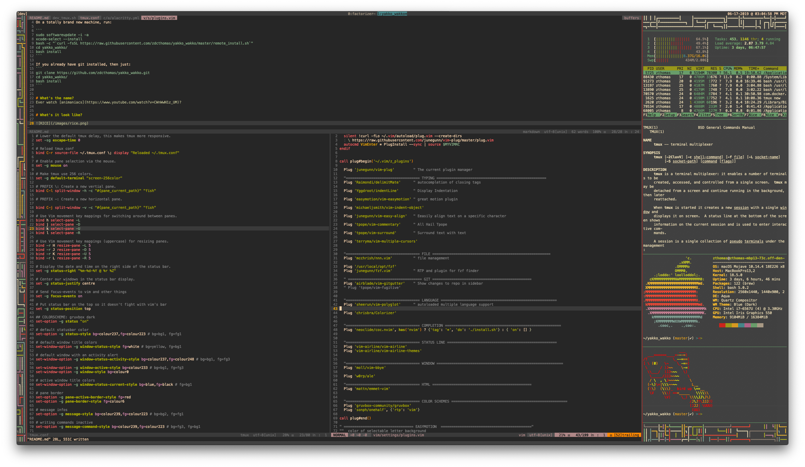Click the teal neofetch color block
The height and width of the screenshot is (467, 805).
coord(741,325)
